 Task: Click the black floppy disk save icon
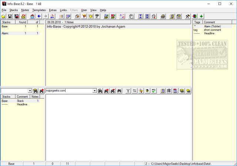coord(10,16)
